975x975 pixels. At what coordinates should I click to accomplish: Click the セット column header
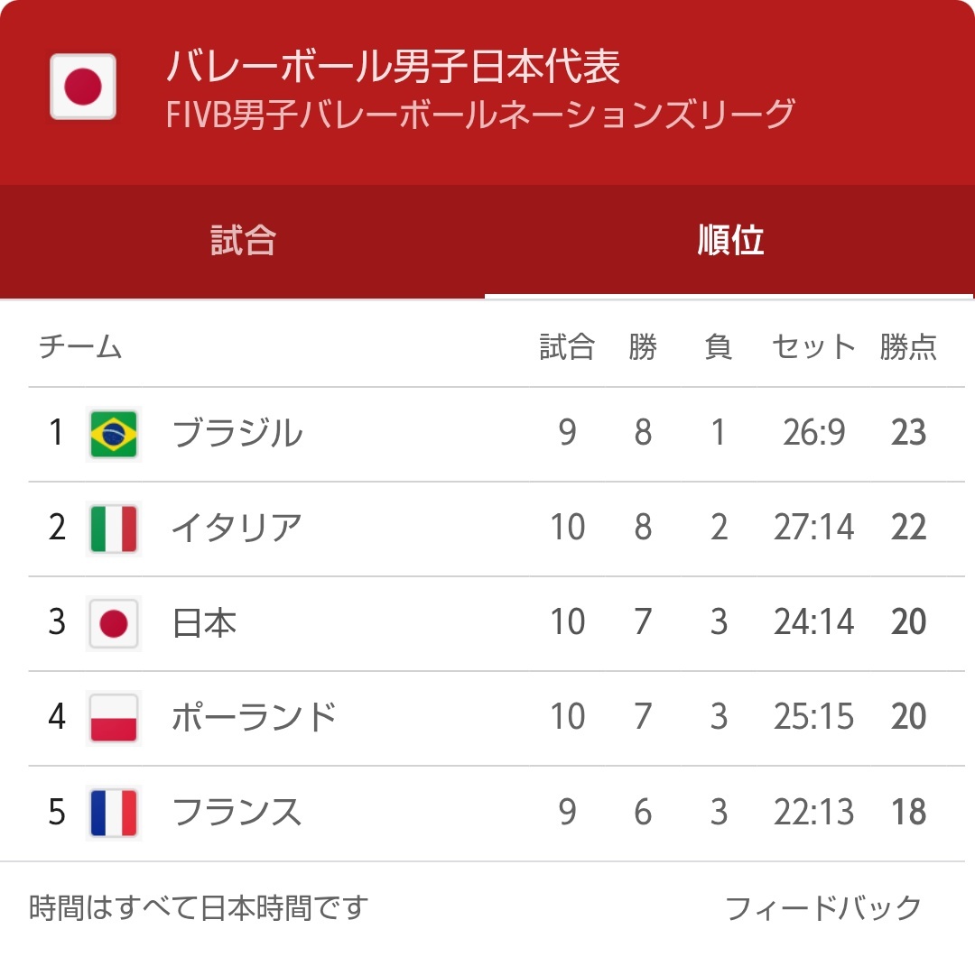pos(813,347)
